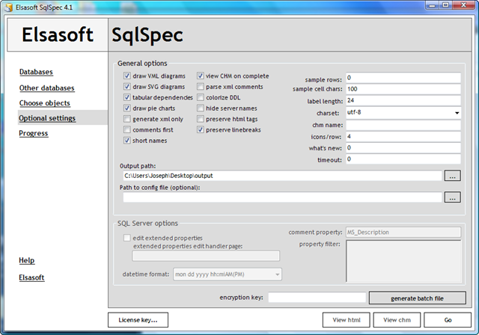
Task: Click the what's new field
Action: point(403,147)
